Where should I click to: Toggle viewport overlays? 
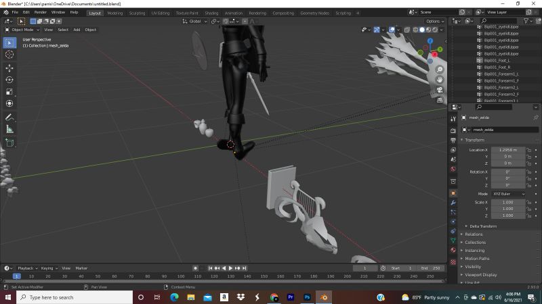(x=392, y=30)
